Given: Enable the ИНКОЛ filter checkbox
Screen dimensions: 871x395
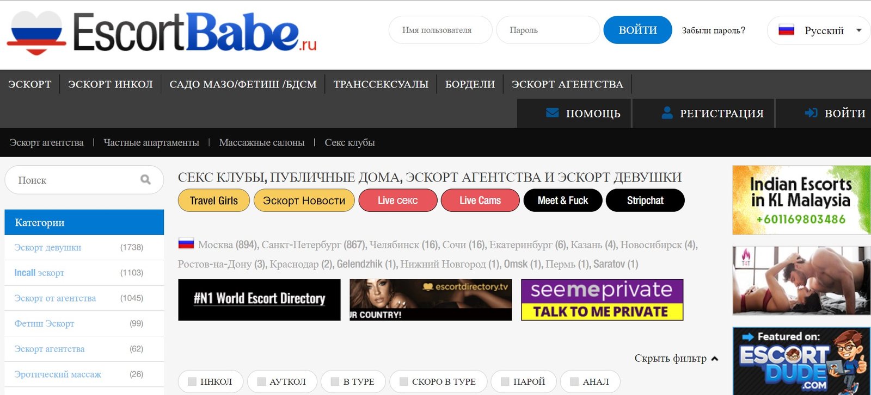Looking at the screenshot, I should tap(192, 381).
